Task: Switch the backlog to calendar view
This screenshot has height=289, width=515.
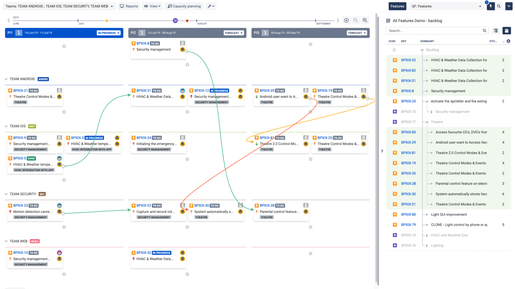Action: [507, 30]
